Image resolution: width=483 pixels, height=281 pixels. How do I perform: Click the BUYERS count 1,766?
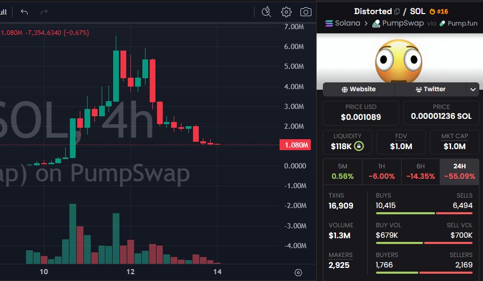pyautogui.click(x=384, y=265)
